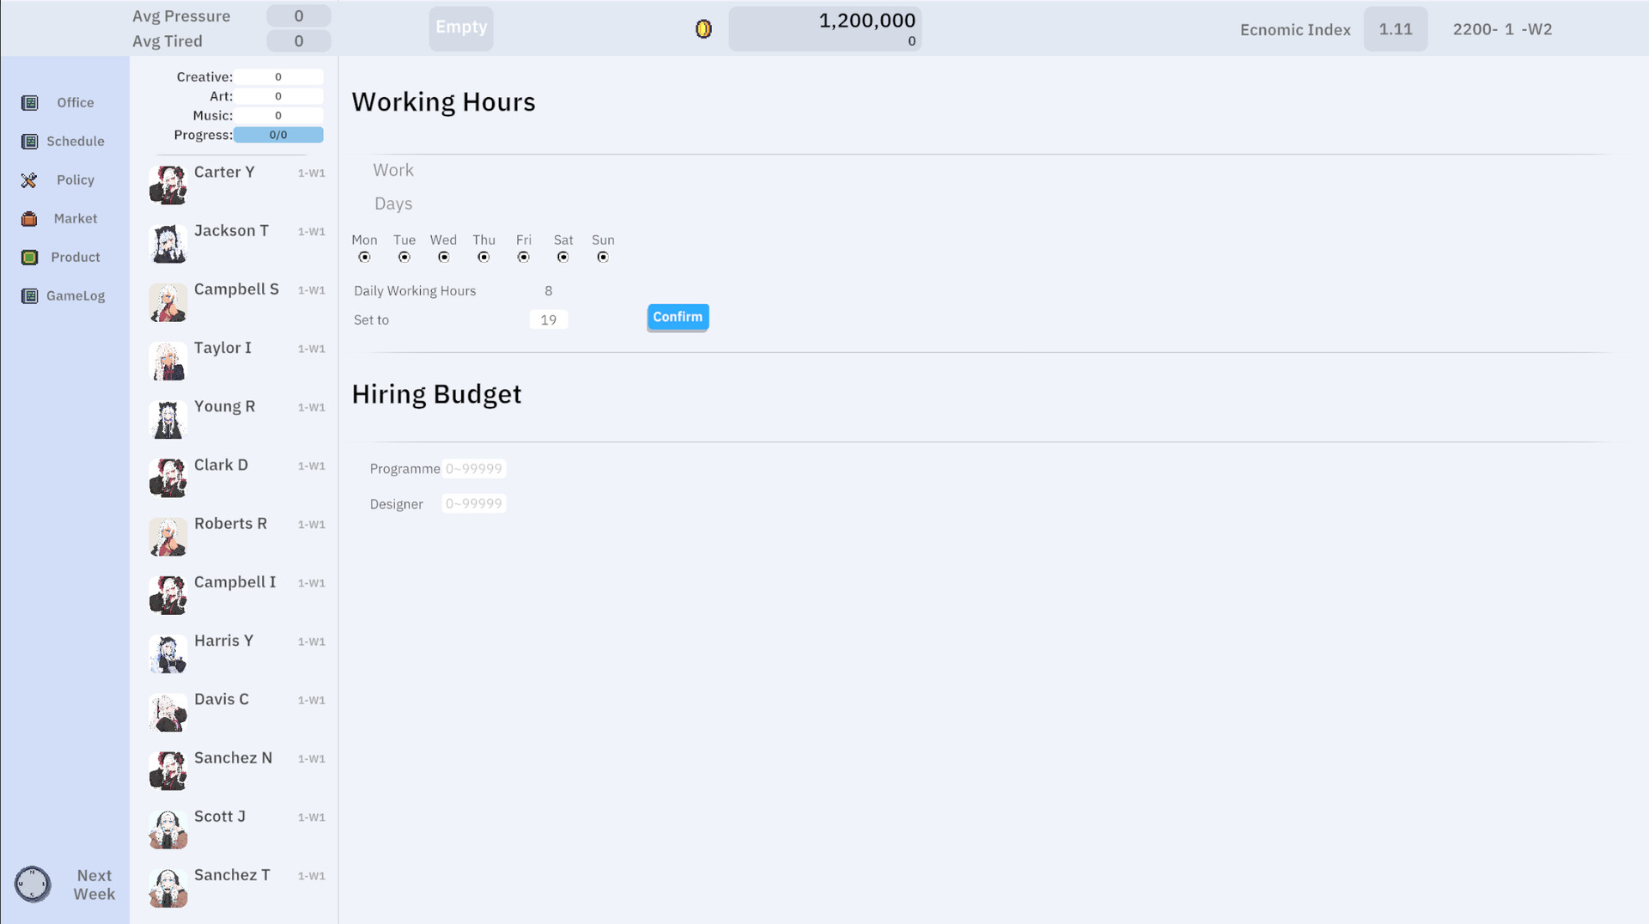Toggle Sat work day radio
Screen dimensions: 1649x924
[x=563, y=257]
